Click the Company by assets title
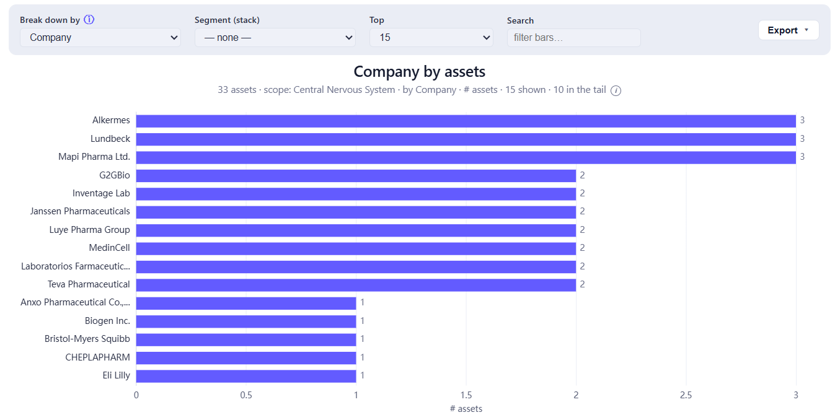 [420, 72]
